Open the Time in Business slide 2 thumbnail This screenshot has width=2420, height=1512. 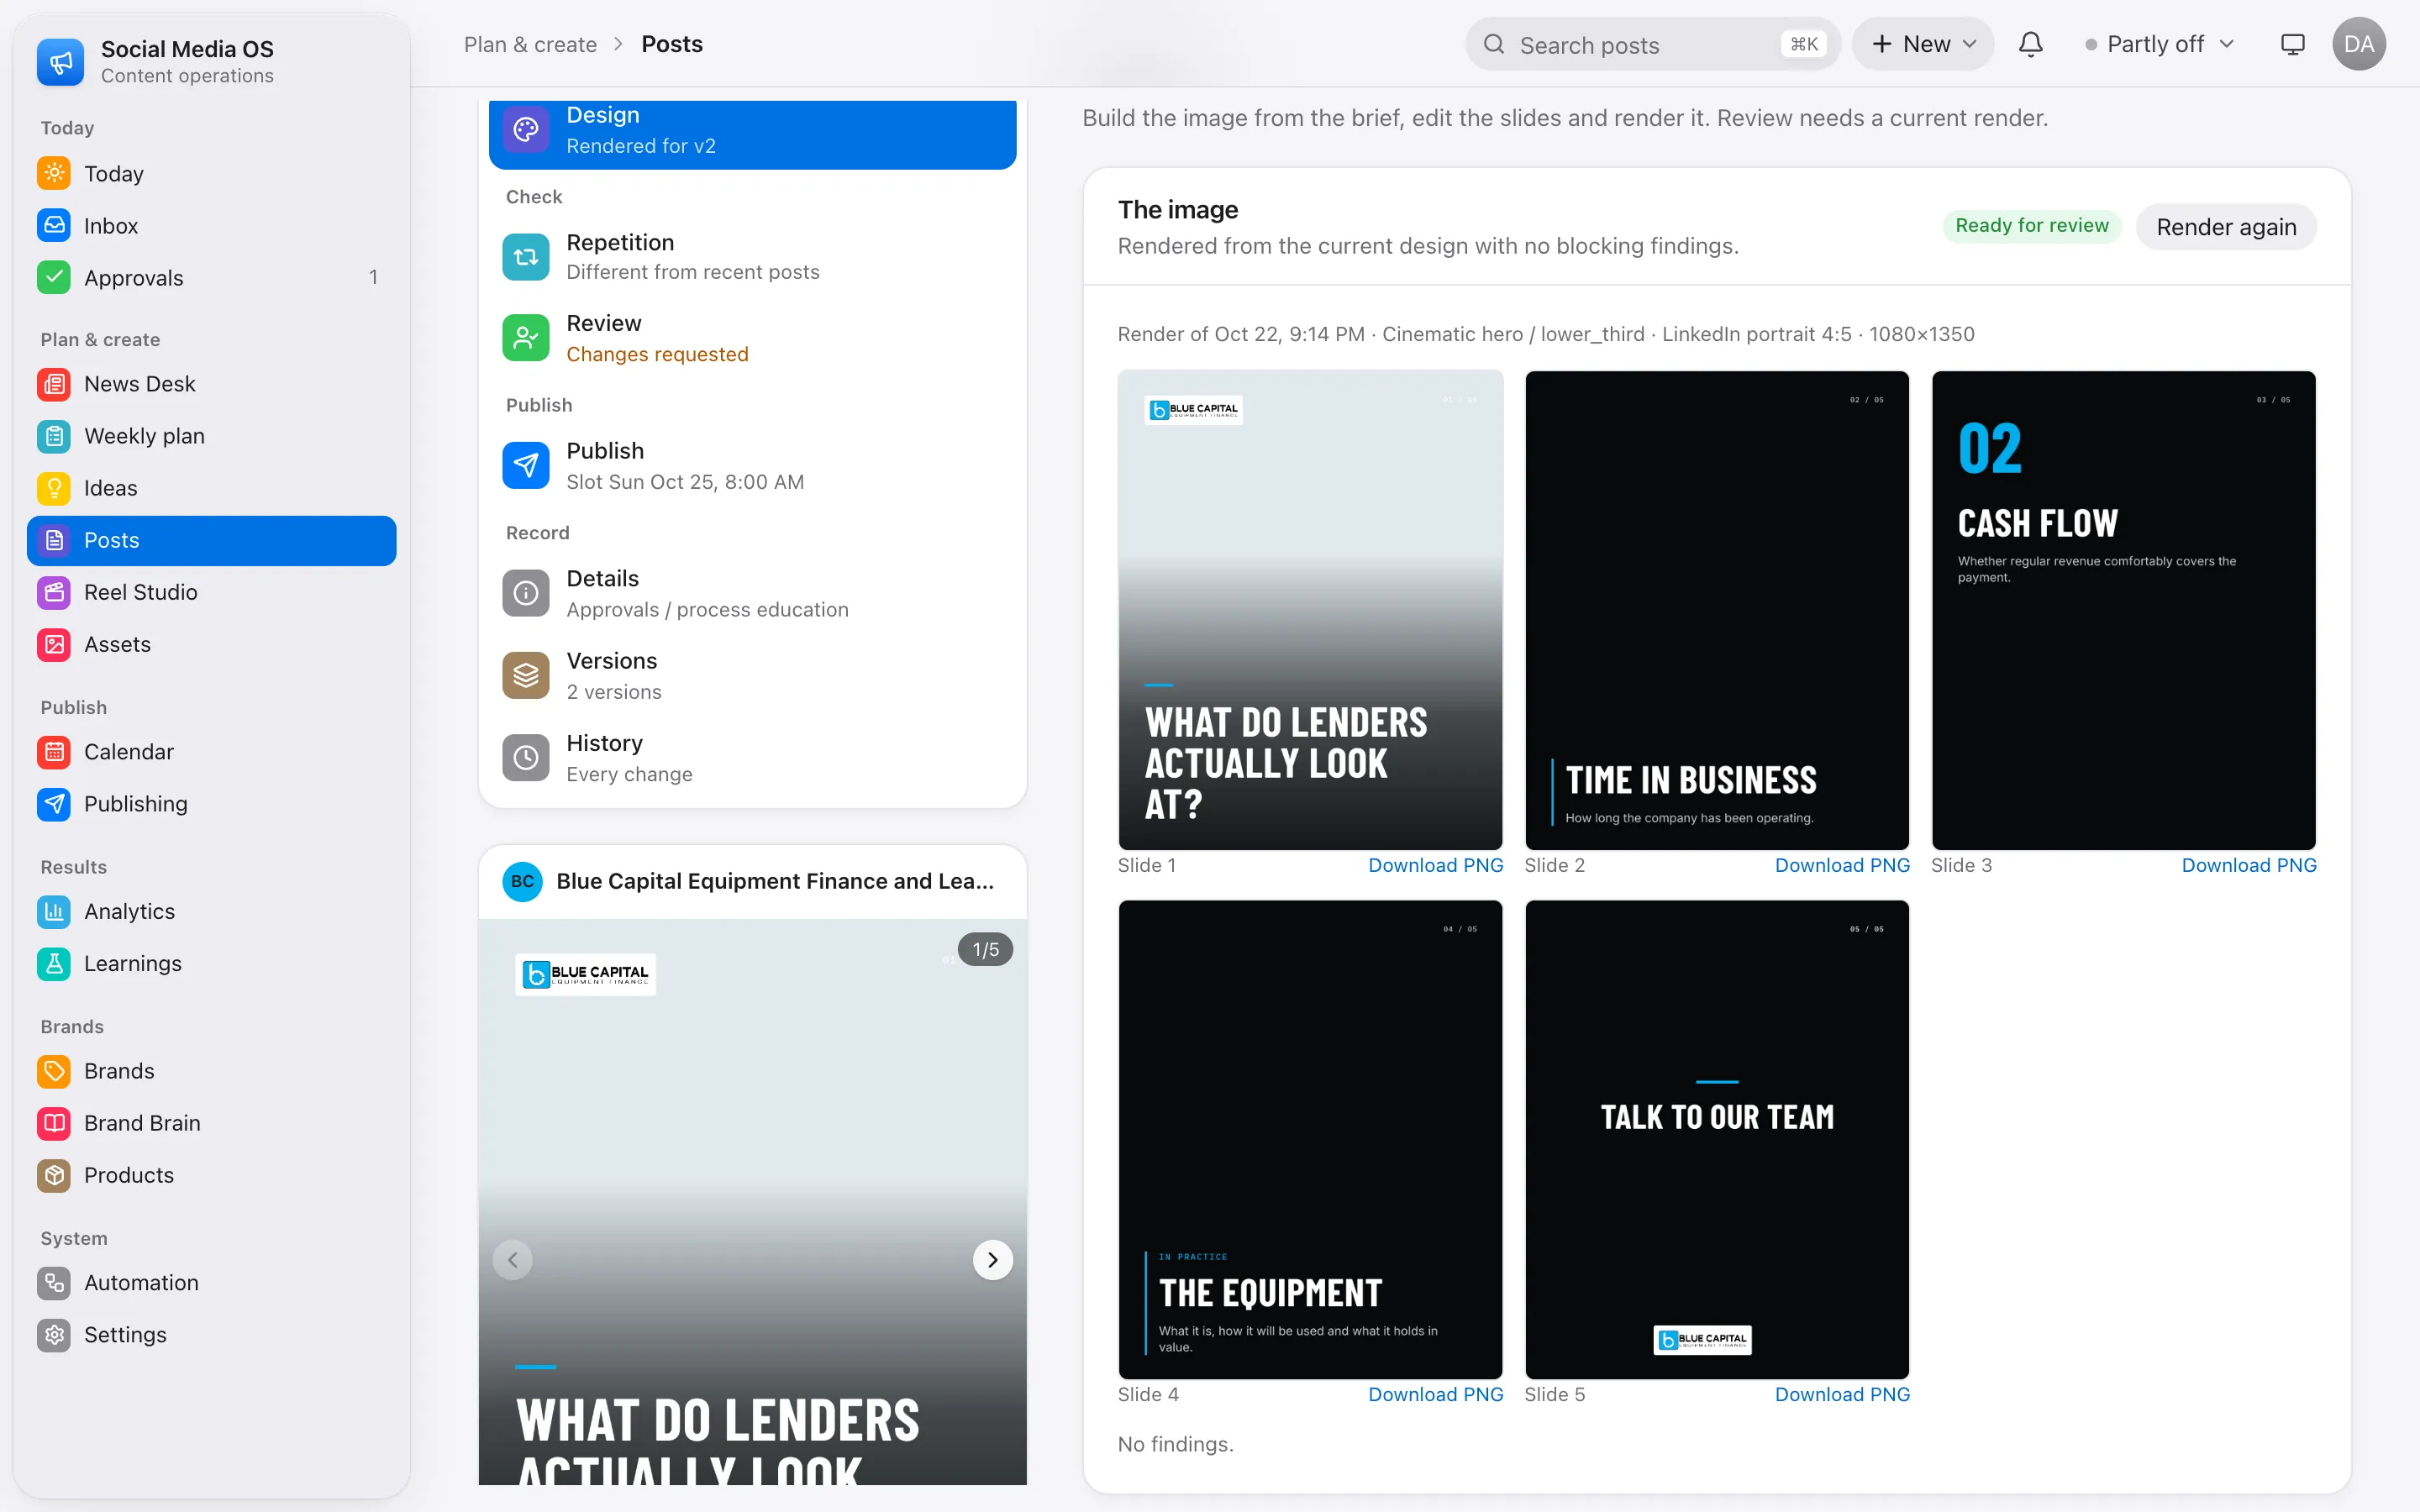point(1716,610)
